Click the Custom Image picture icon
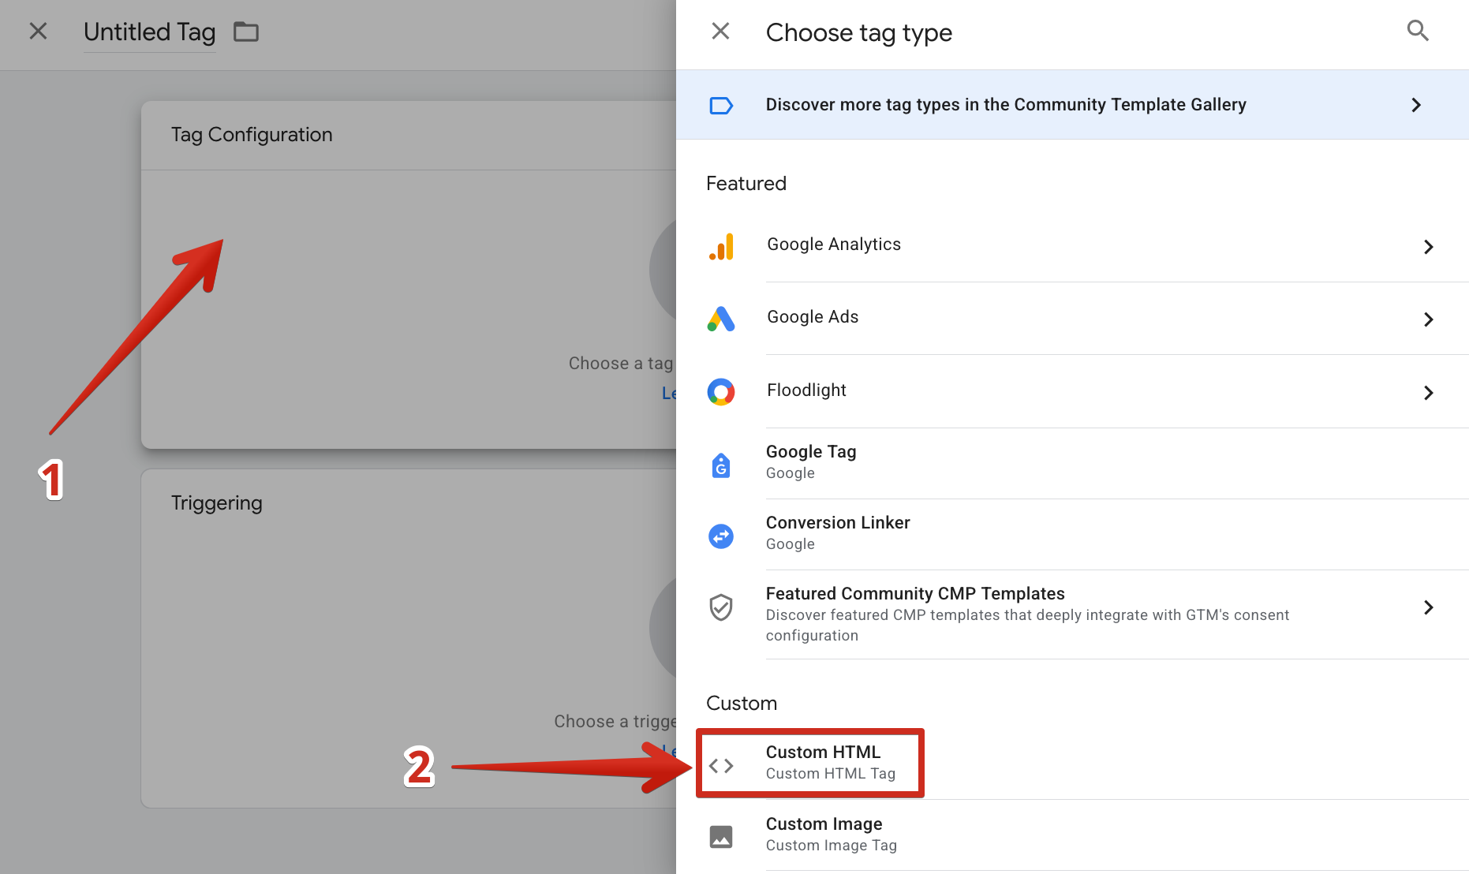1469x874 pixels. coord(721,837)
